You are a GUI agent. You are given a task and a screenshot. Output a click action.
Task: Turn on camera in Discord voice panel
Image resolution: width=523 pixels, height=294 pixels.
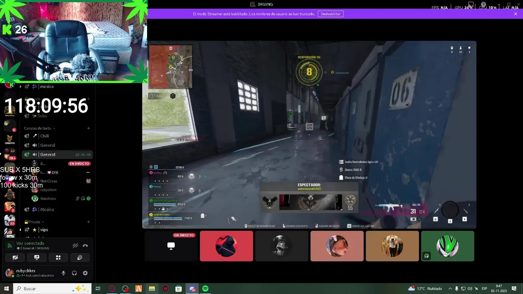(x=15, y=258)
